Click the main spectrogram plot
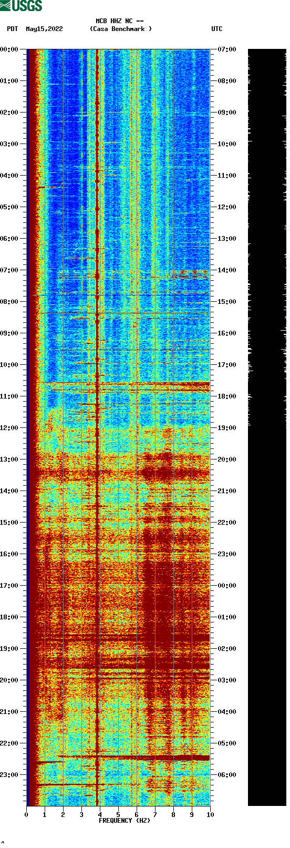Viewport: 290px width, 848px height. (x=118, y=427)
